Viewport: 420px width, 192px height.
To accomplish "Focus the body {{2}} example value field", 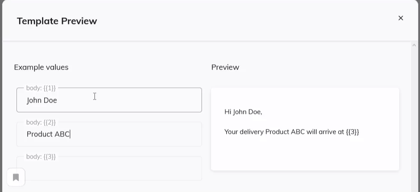I will (109, 134).
